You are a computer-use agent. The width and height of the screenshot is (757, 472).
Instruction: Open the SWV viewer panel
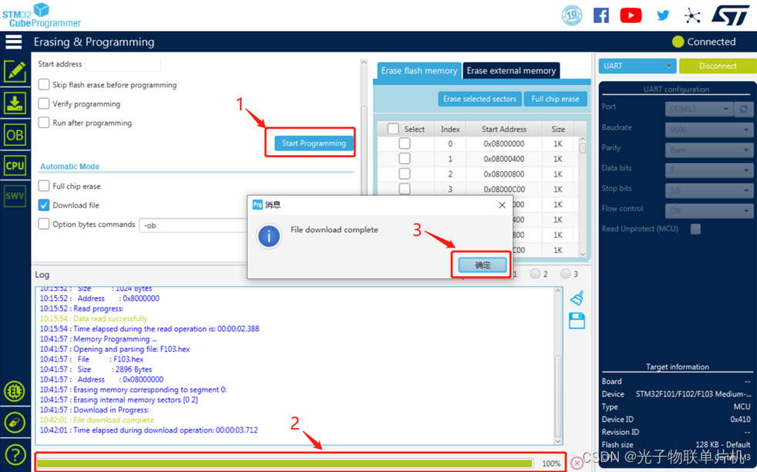point(15,196)
